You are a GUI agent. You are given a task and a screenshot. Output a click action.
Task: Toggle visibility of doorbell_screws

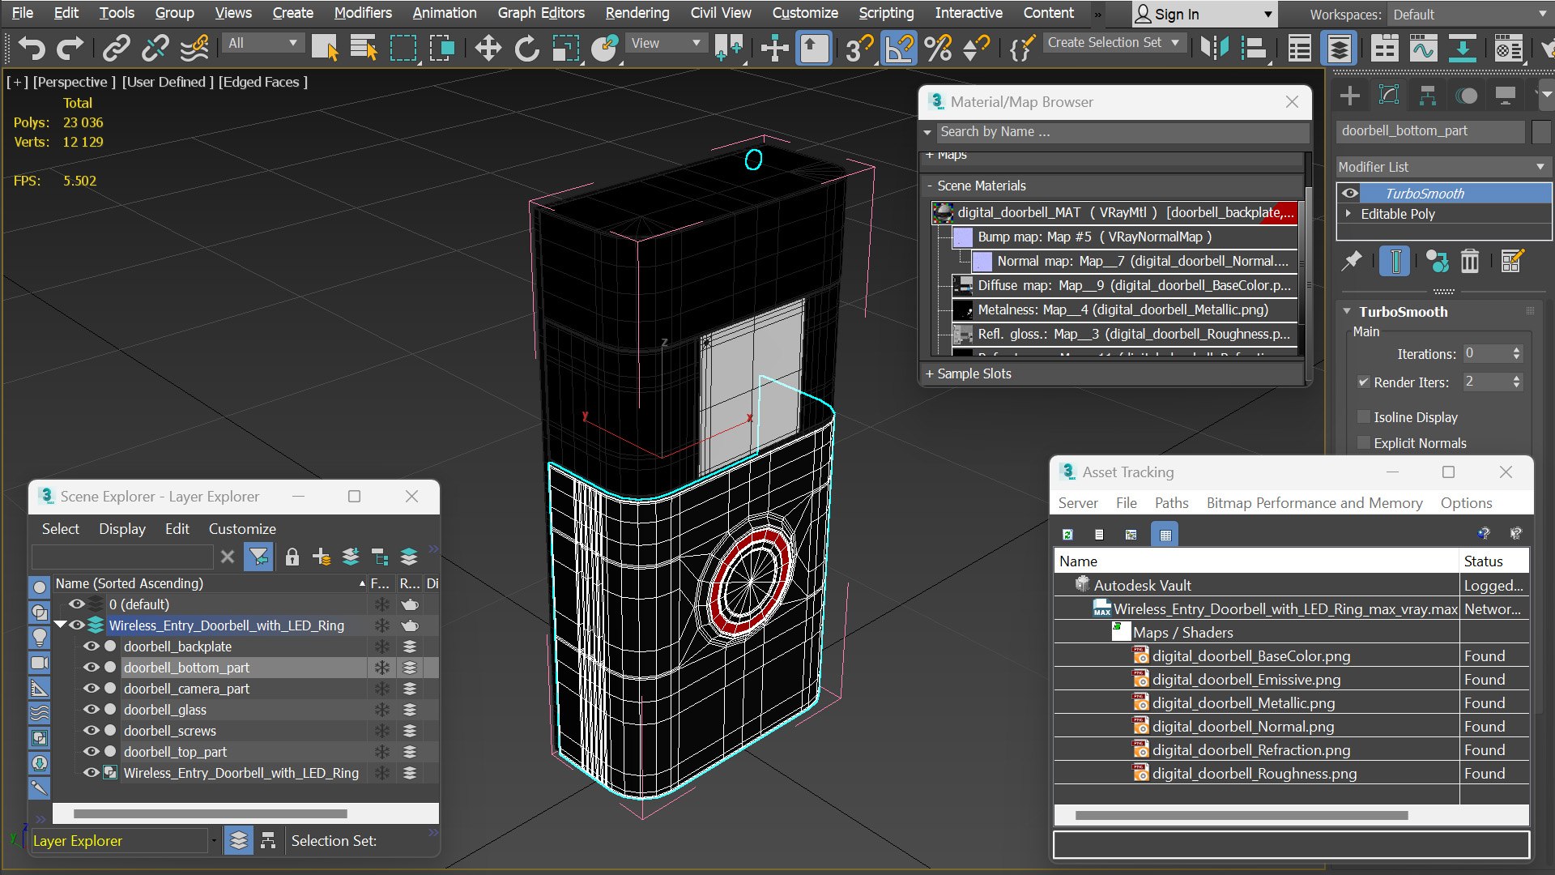91,731
